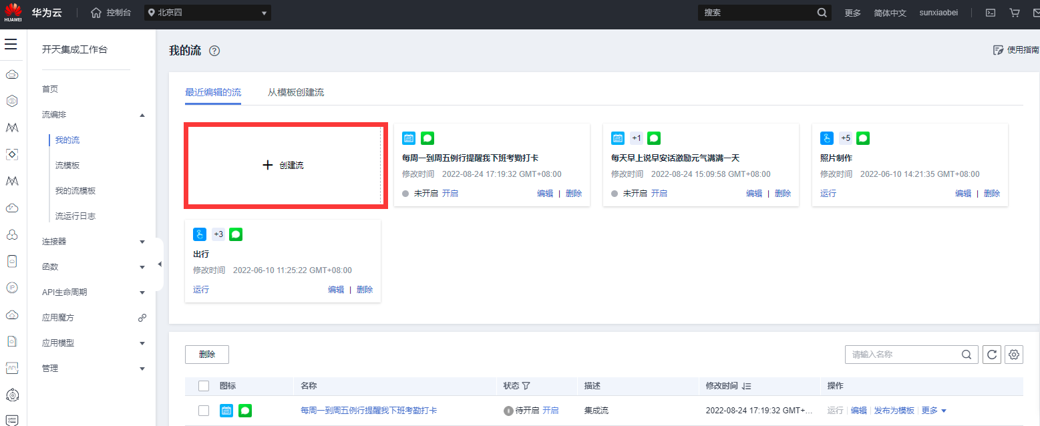The width and height of the screenshot is (1040, 426).
Task: Click the hexagon icon in the left rail
Action: pos(11,101)
